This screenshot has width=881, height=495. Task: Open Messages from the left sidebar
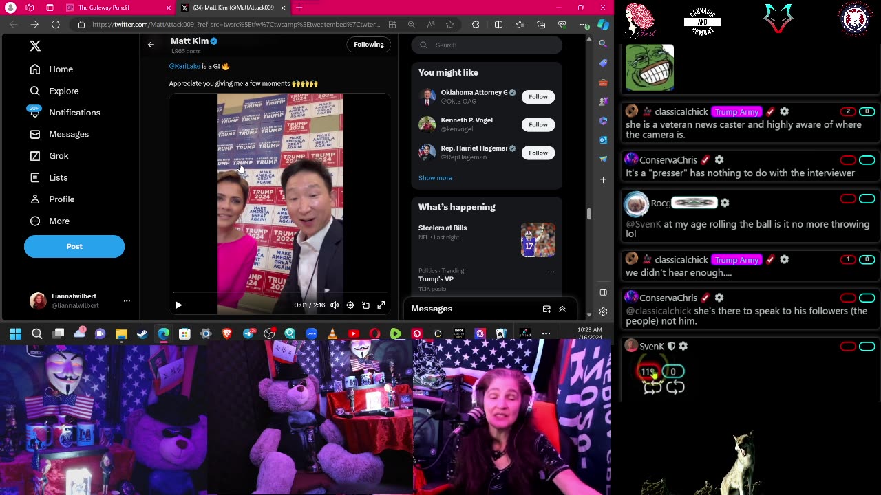point(59,134)
